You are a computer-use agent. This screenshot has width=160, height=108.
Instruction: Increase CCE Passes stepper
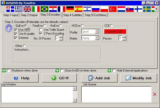click(124, 37)
